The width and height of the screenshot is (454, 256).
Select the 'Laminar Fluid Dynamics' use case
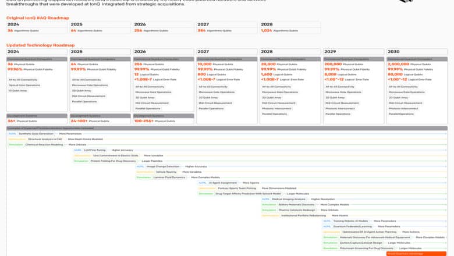click(x=169, y=177)
